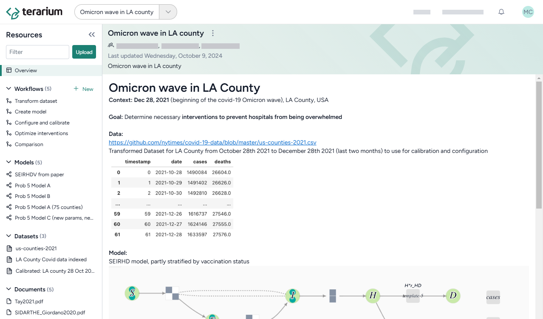Click the D node in model diagram

coord(453,296)
